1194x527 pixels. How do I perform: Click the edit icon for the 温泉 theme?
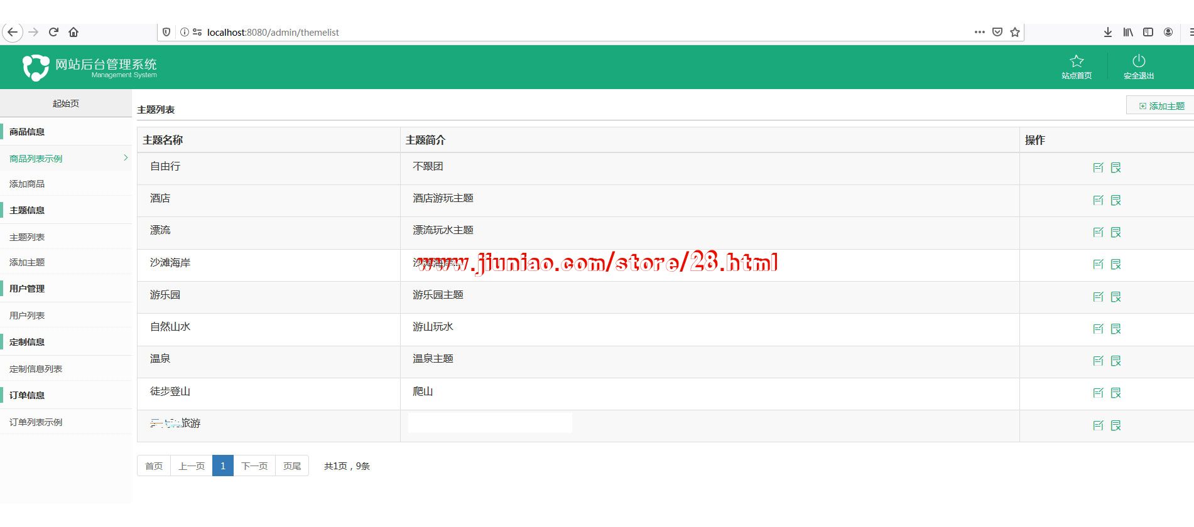1098,361
